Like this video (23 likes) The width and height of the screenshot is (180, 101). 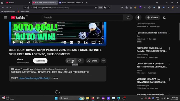click(x=71, y=61)
